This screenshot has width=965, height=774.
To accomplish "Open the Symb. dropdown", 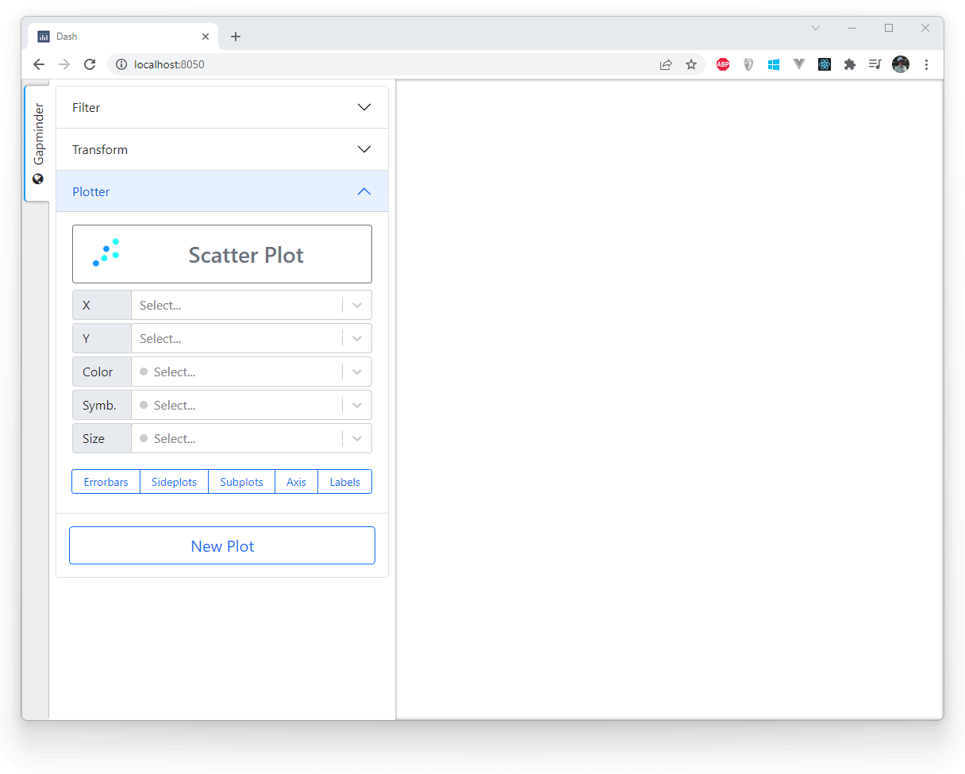I will (x=252, y=405).
